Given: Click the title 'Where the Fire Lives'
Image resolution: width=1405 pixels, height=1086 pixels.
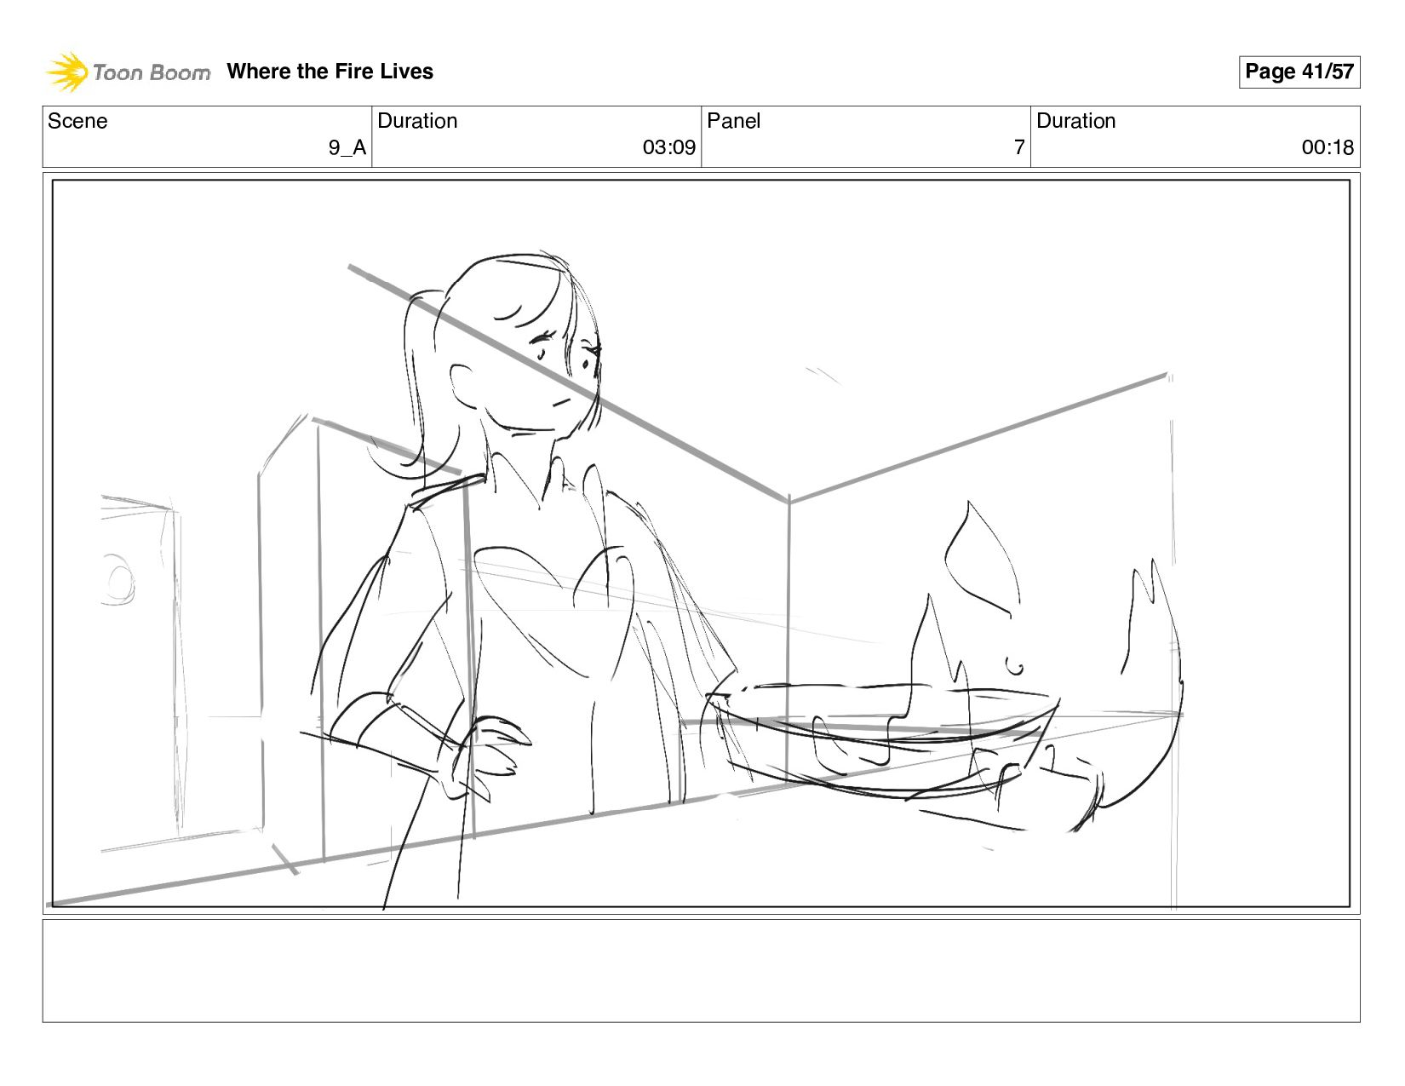Looking at the screenshot, I should (x=330, y=72).
